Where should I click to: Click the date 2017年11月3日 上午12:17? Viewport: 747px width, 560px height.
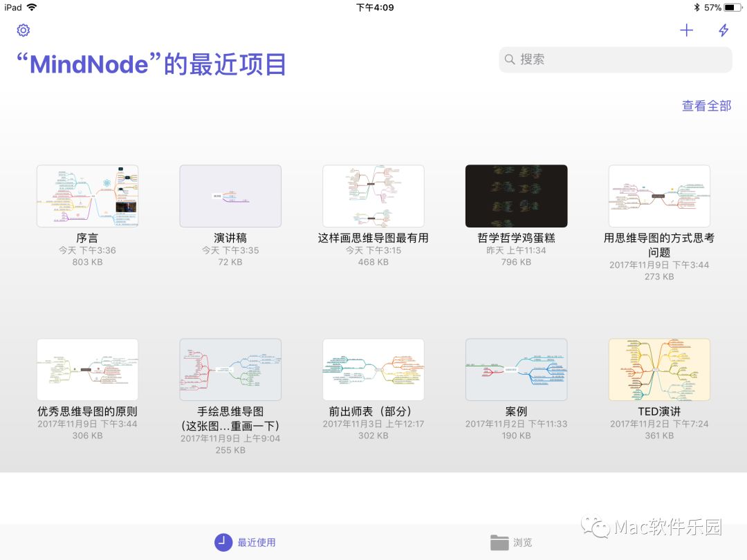(x=373, y=424)
